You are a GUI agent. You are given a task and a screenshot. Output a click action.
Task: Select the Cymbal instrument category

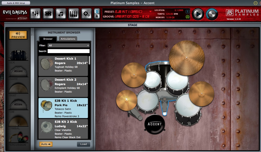coord(18,122)
